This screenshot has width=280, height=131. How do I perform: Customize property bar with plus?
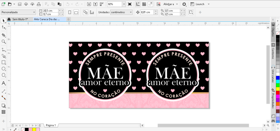click(200, 12)
